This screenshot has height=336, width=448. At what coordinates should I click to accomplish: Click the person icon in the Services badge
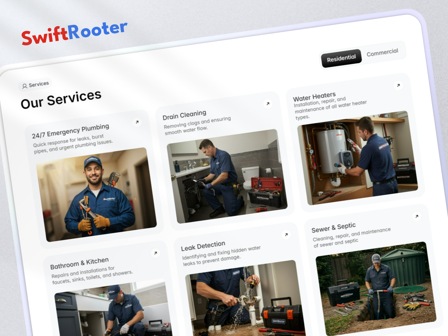pos(25,86)
